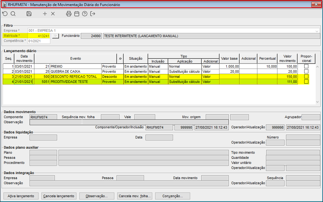Screen dimensions: 323x202
Task: Click the Competência input field
Action: tap(39, 41)
